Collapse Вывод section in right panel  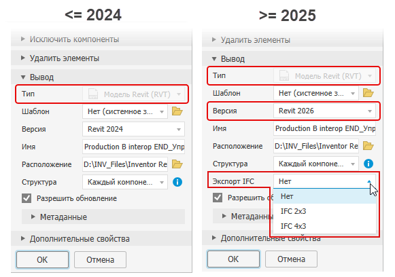(x=292, y=59)
